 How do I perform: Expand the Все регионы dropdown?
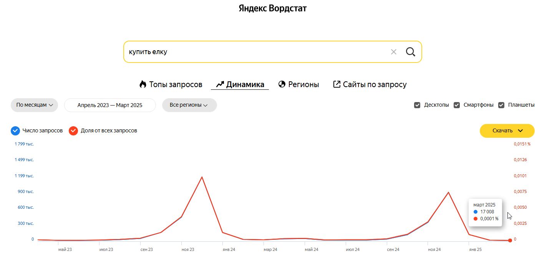[x=189, y=105]
